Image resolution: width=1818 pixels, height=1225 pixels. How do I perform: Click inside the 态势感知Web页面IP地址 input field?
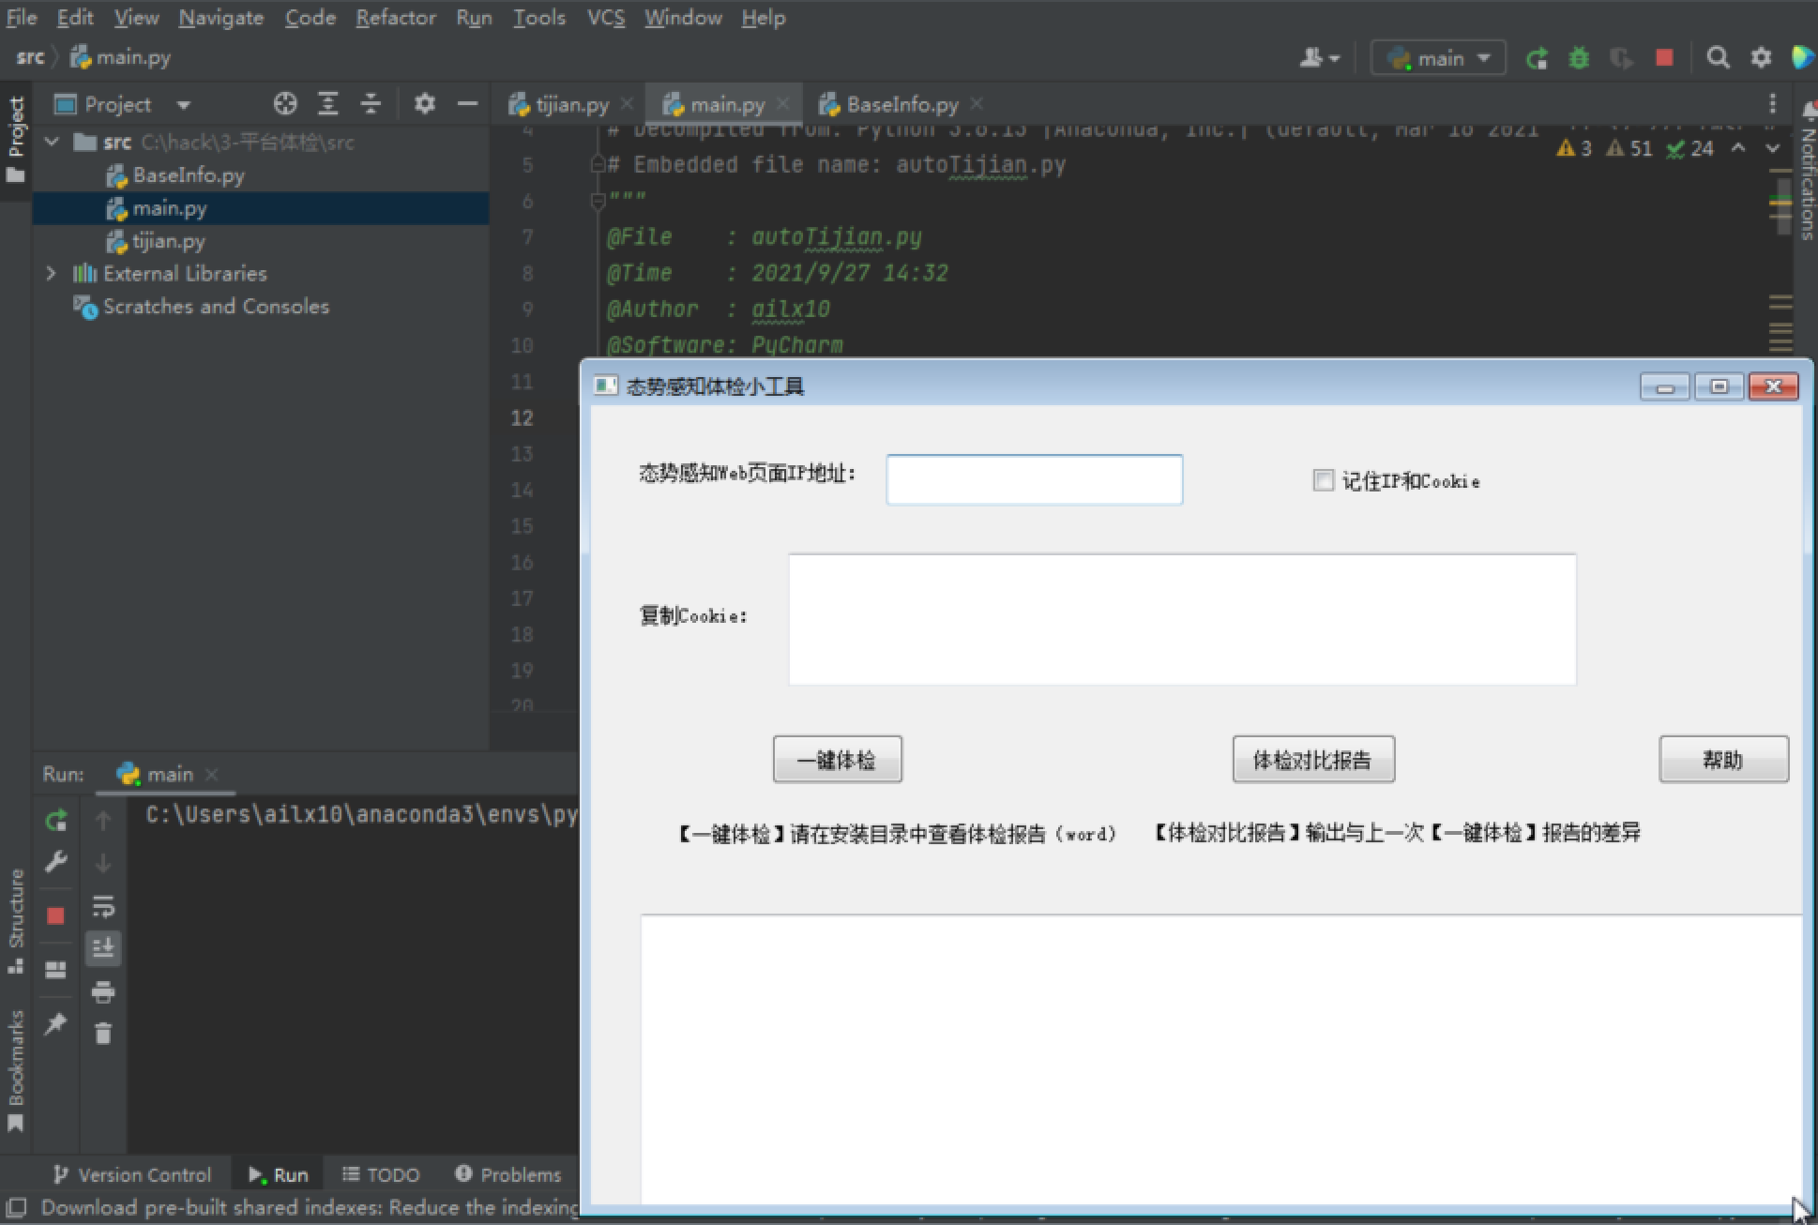coord(1034,478)
